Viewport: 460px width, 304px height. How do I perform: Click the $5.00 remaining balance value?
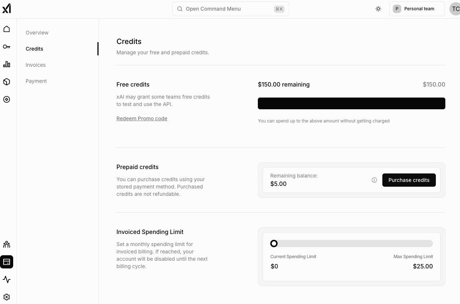[278, 184]
